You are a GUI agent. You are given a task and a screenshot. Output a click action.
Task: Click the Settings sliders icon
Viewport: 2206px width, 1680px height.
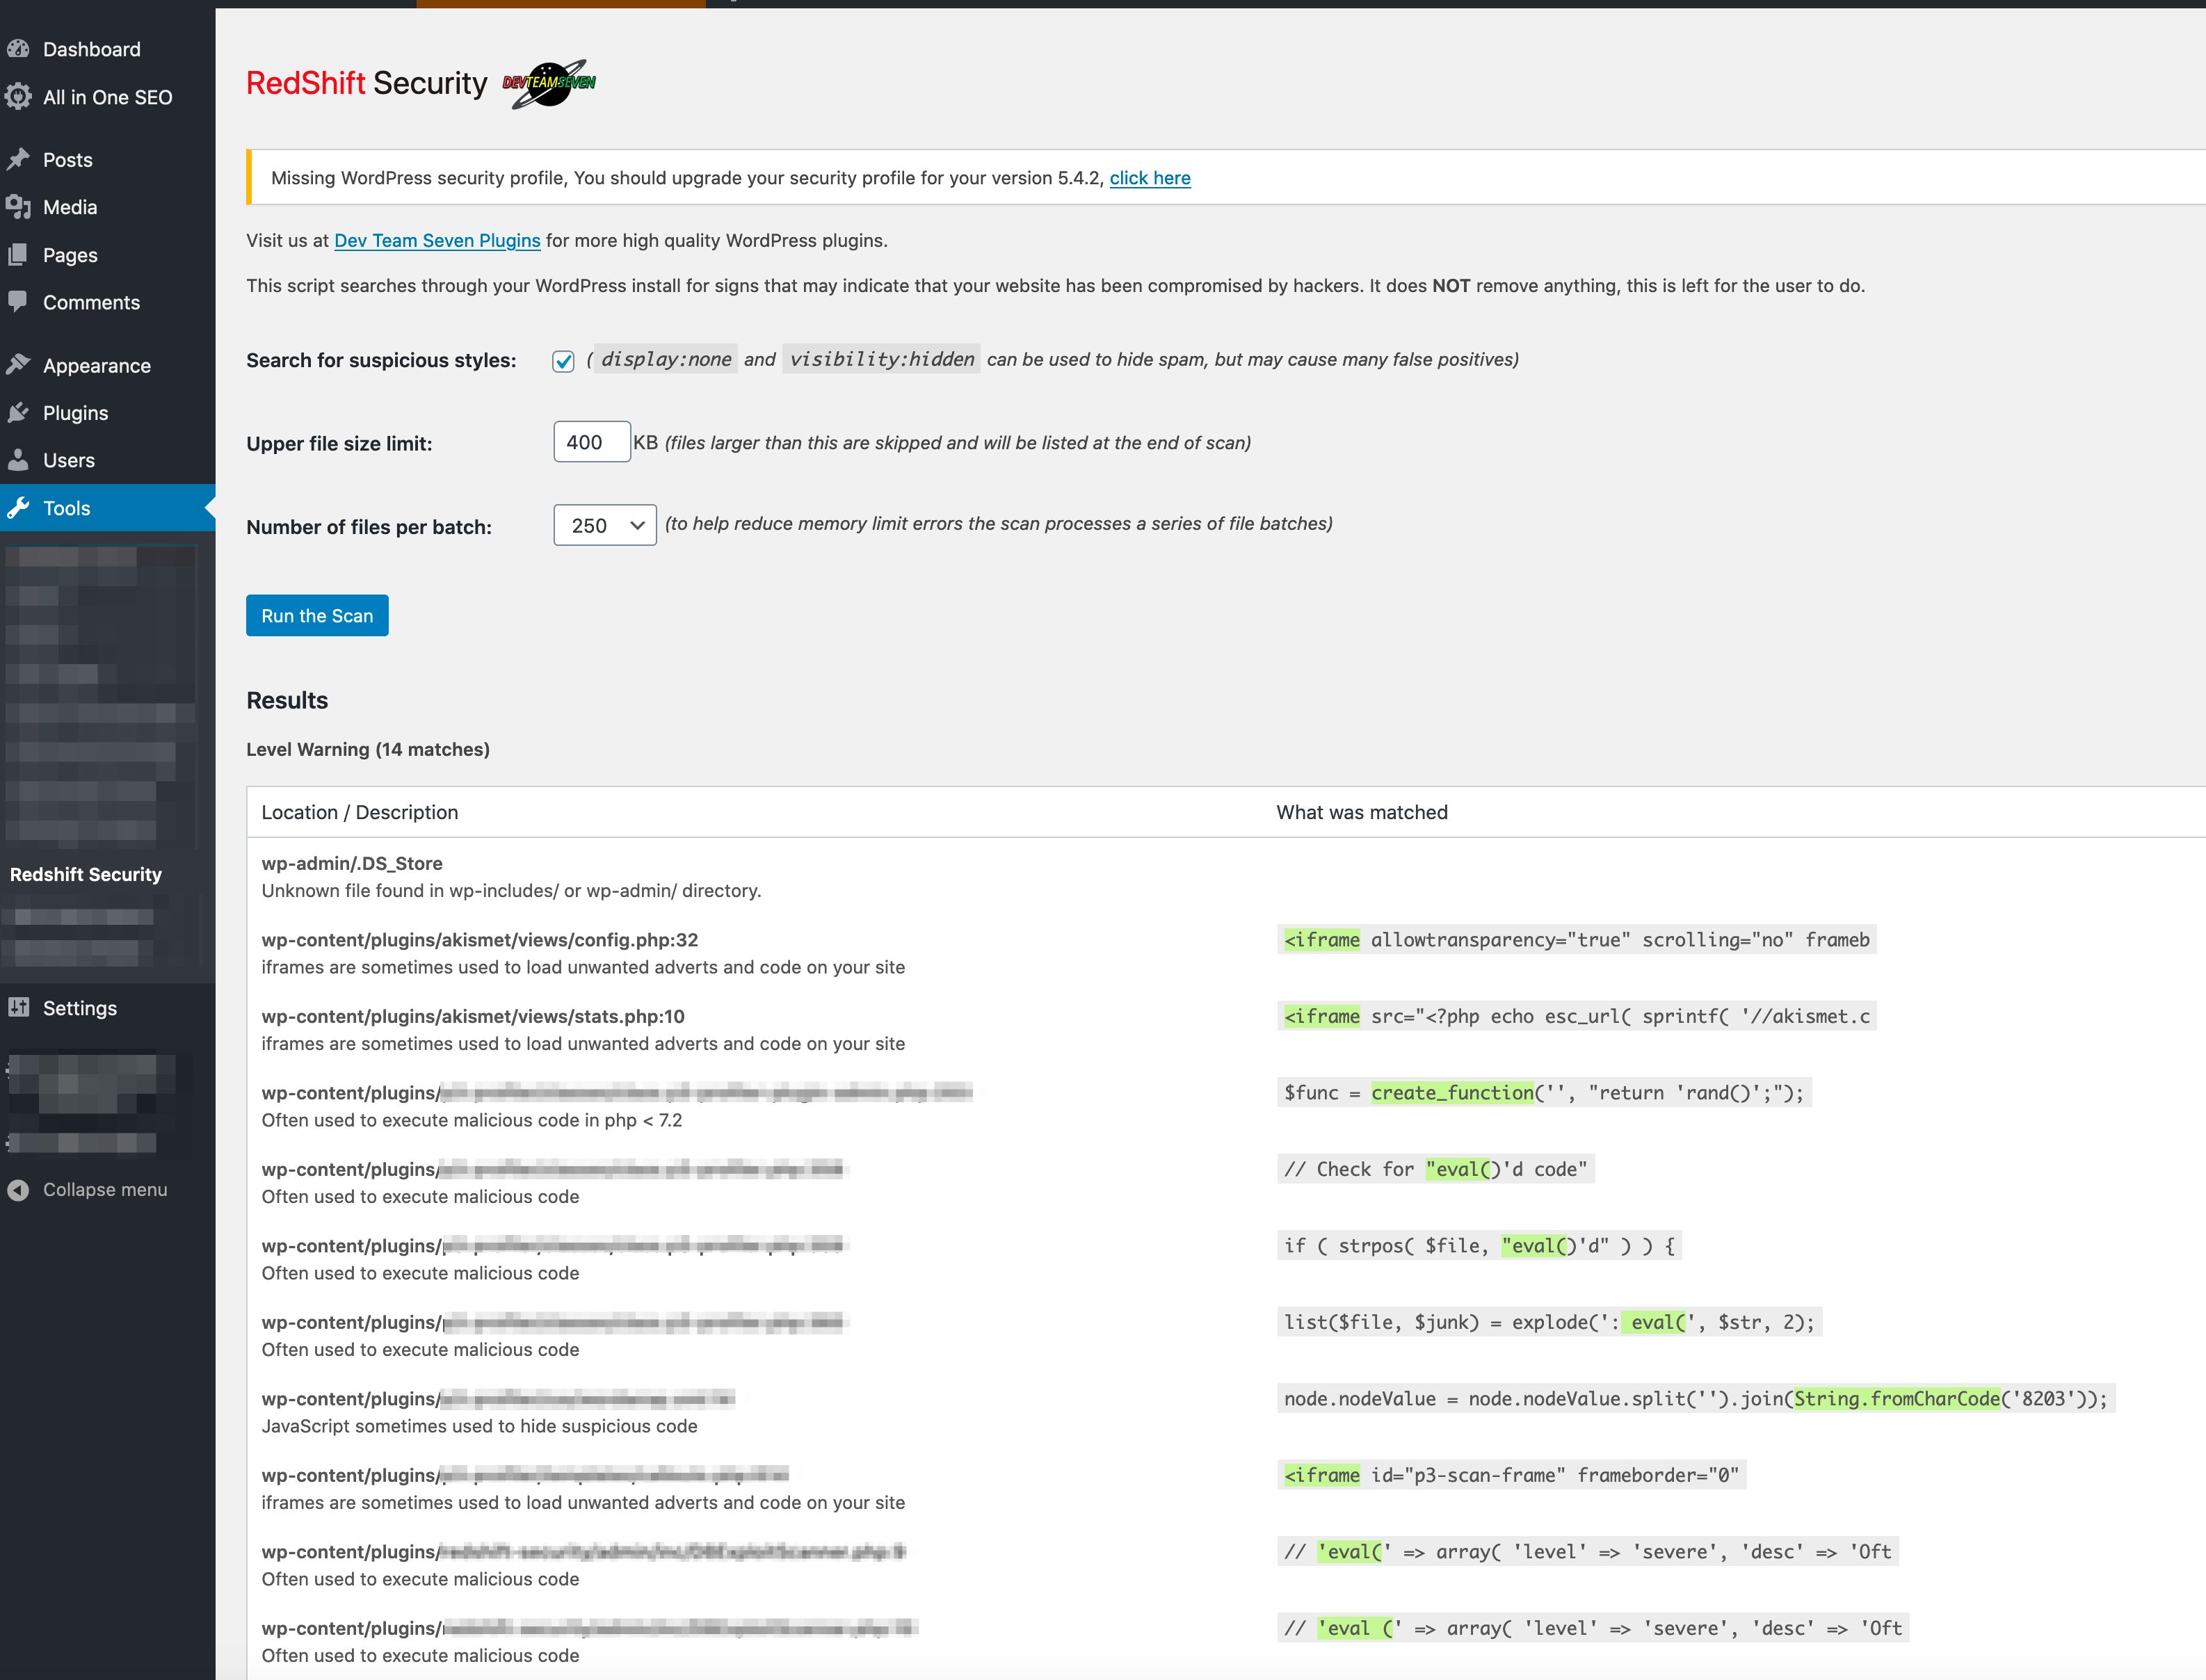pyautogui.click(x=19, y=1008)
